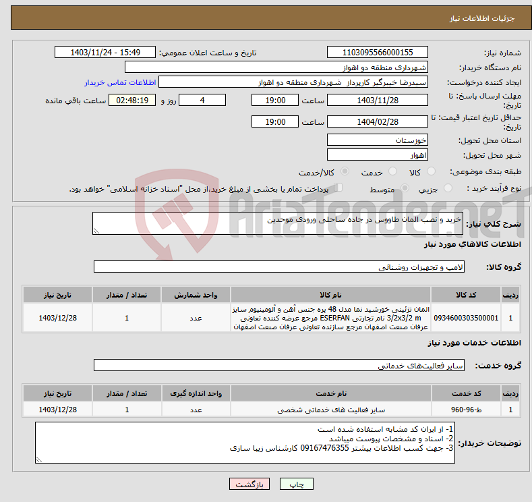Screen dimensions: 532x502
Task: Click the resize handle of description text area
Action: click(96, 231)
